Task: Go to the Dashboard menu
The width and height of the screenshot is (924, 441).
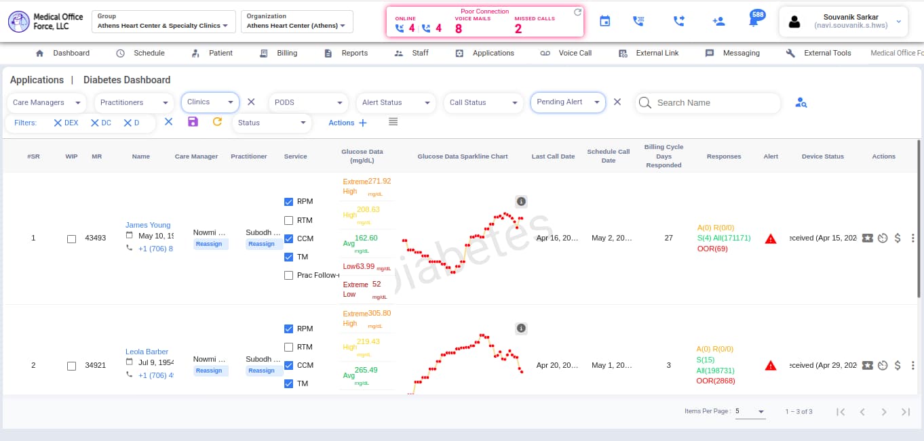Action: pyautogui.click(x=62, y=53)
